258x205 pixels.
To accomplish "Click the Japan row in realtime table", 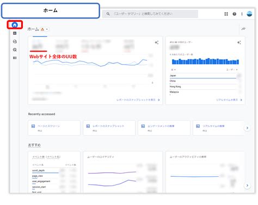I will tap(205, 76).
